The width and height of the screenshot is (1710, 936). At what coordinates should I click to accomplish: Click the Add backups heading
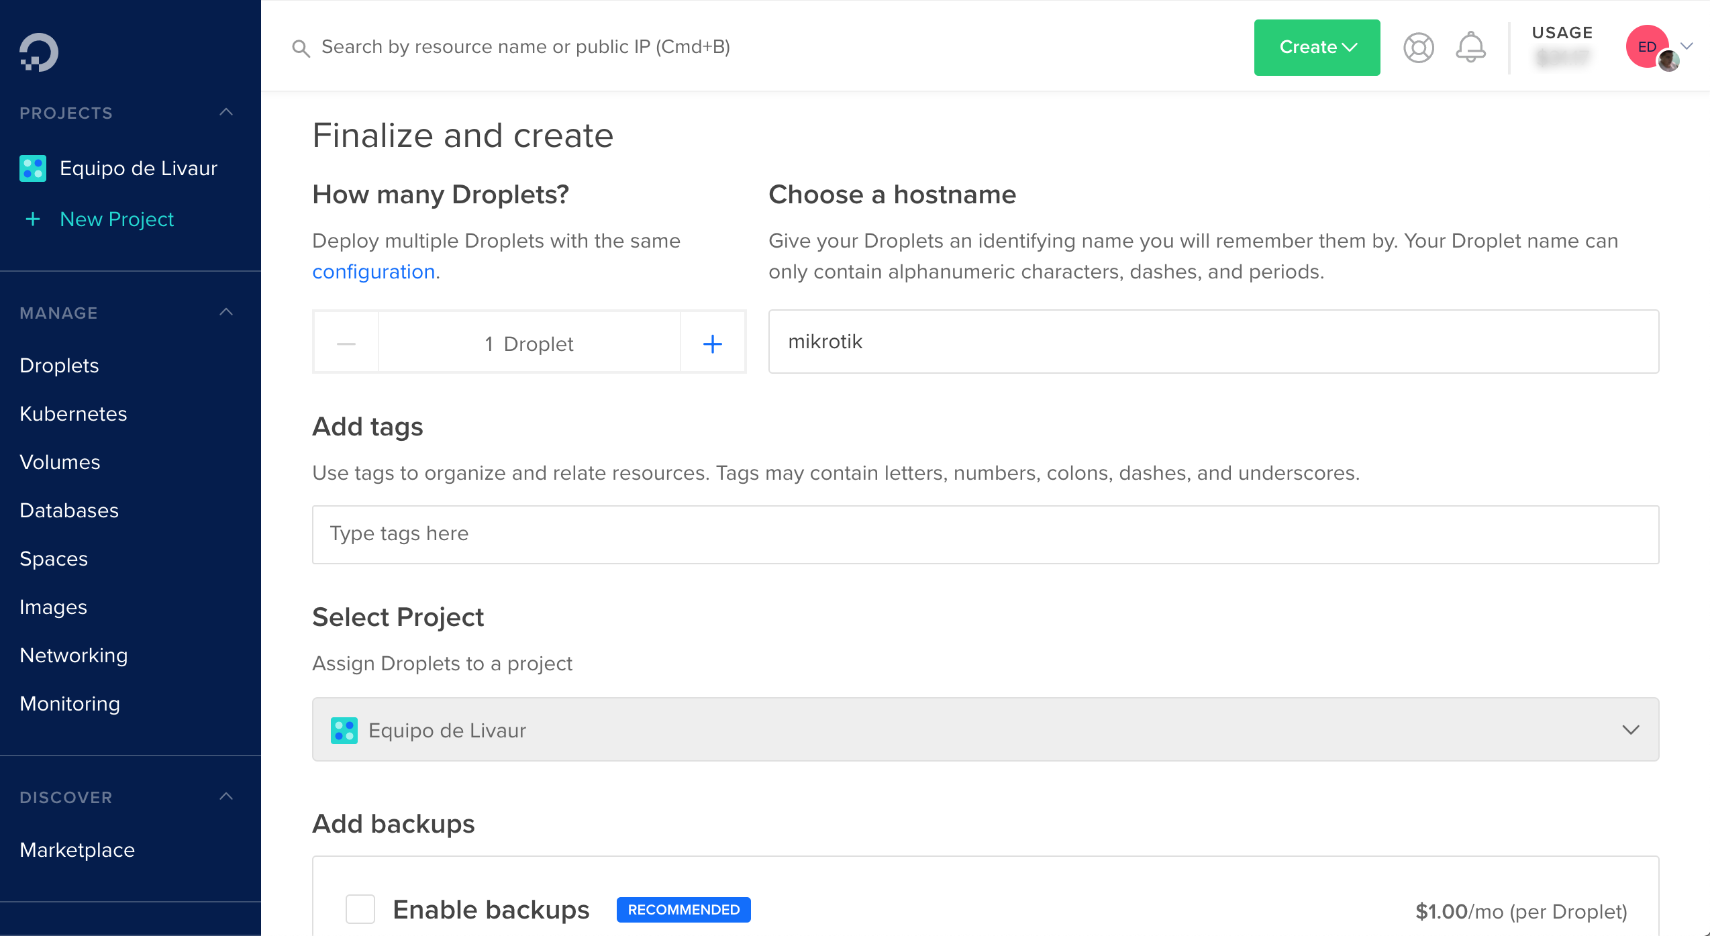[x=394, y=824]
